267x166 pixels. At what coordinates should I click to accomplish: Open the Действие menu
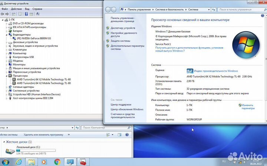point(16,9)
